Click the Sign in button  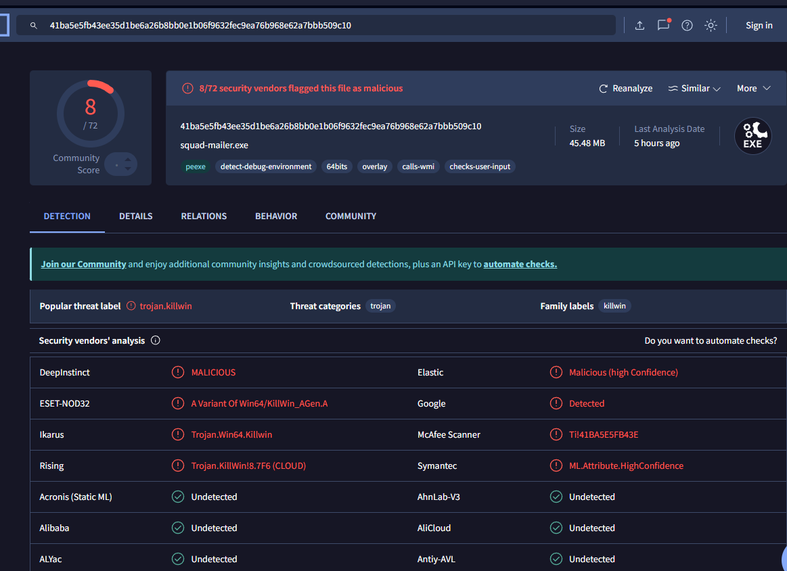click(x=759, y=25)
